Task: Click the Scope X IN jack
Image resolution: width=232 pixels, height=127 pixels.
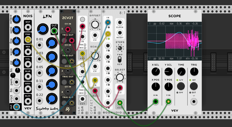Action: tap(155, 102)
